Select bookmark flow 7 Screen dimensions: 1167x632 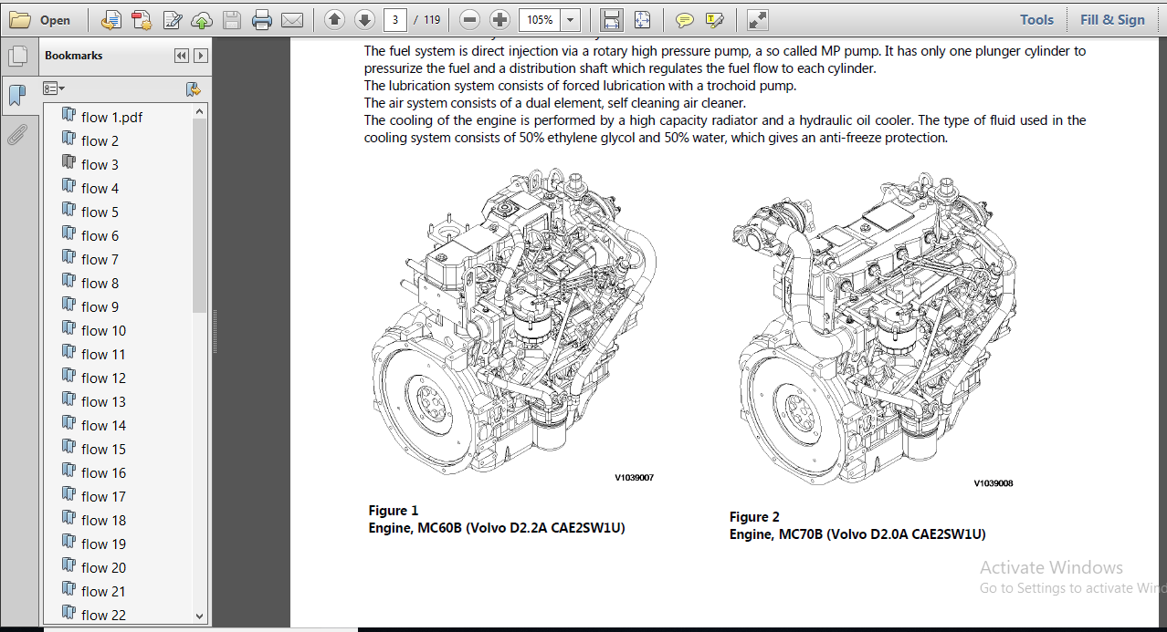(x=100, y=259)
